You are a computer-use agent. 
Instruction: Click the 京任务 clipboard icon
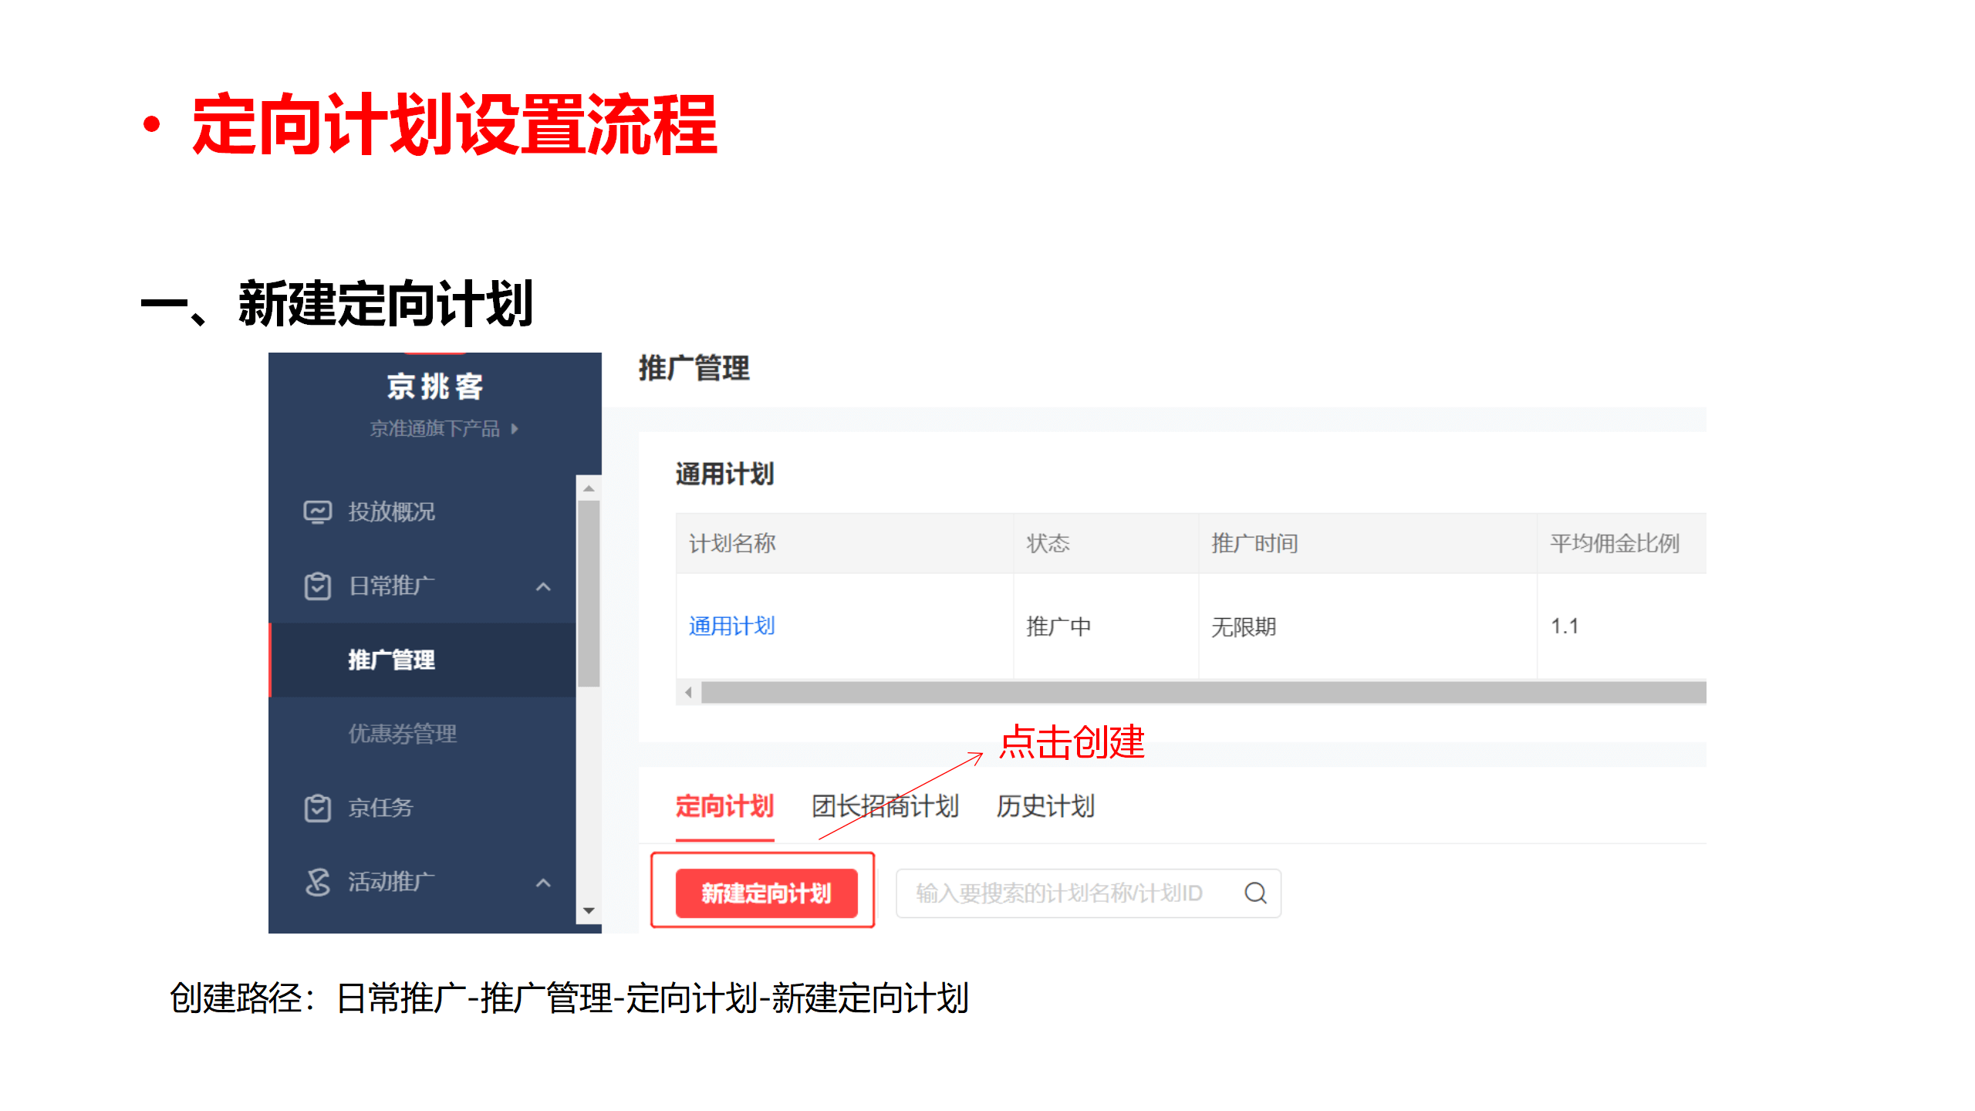(317, 808)
